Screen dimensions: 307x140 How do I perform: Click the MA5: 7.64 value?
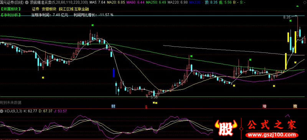pos(97,3)
